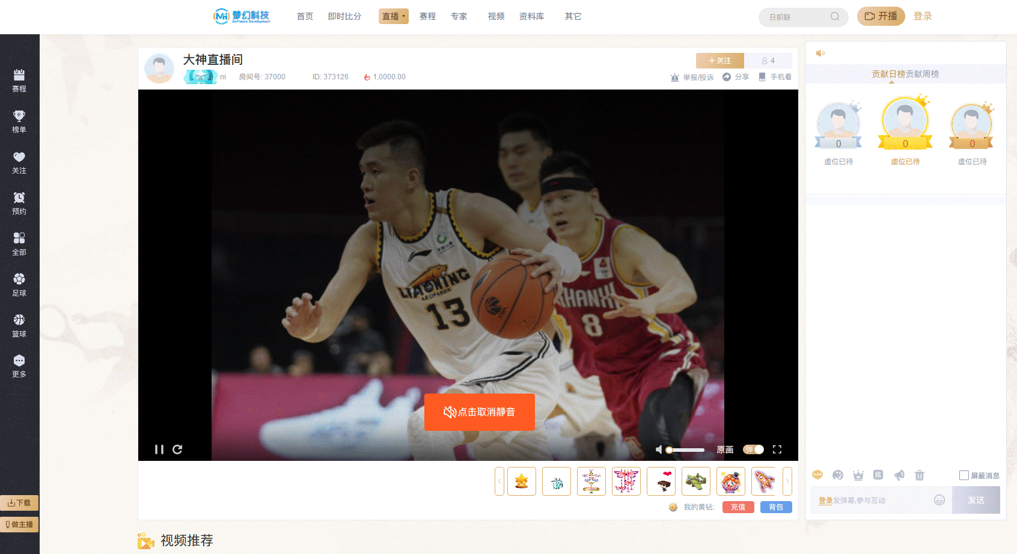Image resolution: width=1017 pixels, height=554 pixels.
Task: Select 篮球 basketball in the sidebar
Action: (19, 326)
